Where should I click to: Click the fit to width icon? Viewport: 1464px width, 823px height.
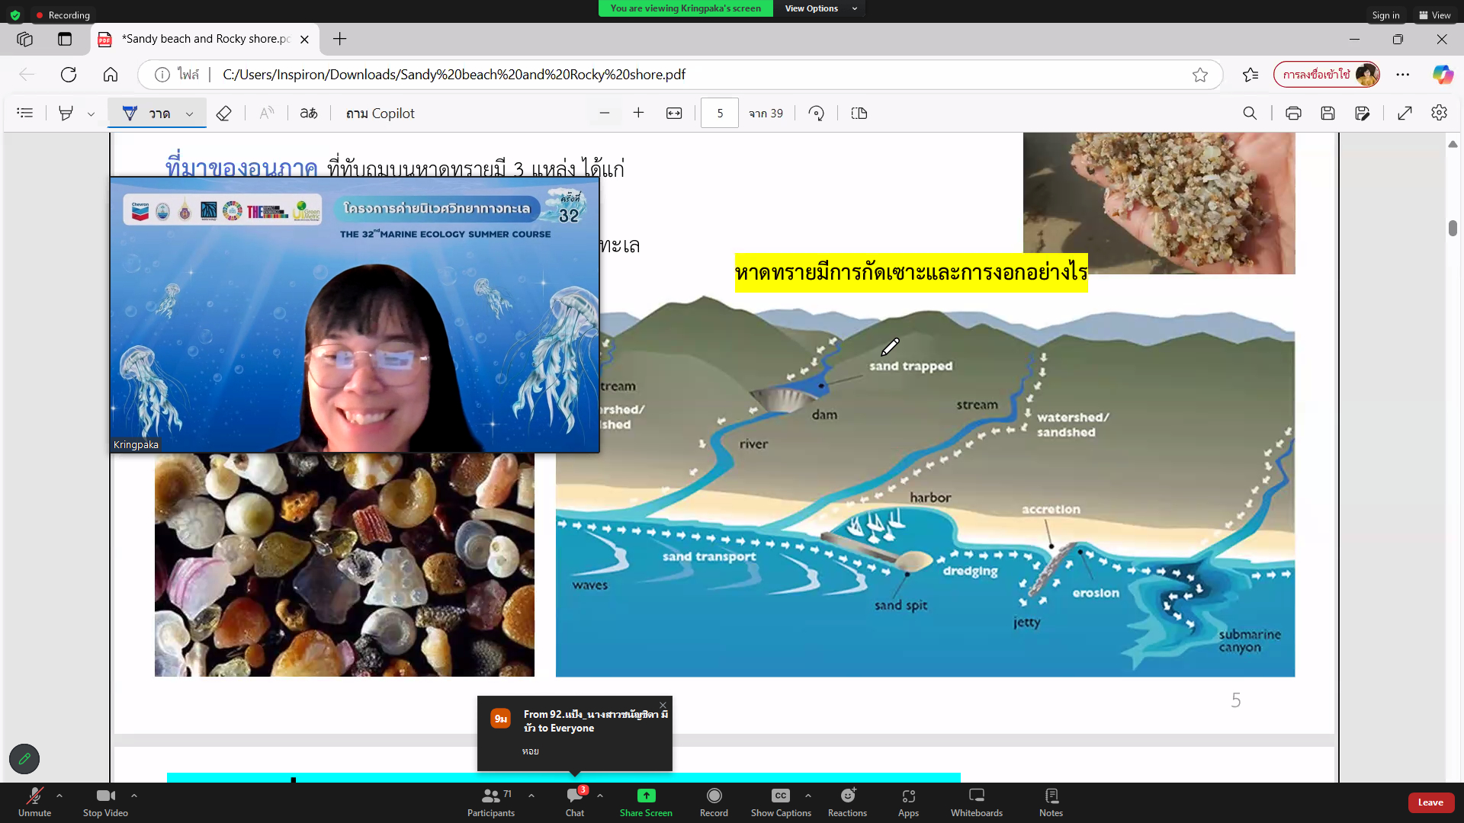(x=674, y=114)
